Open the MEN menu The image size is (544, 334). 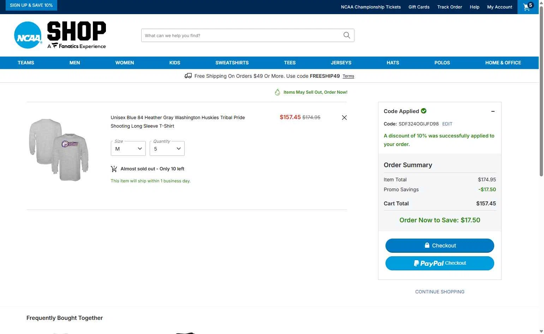[74, 63]
